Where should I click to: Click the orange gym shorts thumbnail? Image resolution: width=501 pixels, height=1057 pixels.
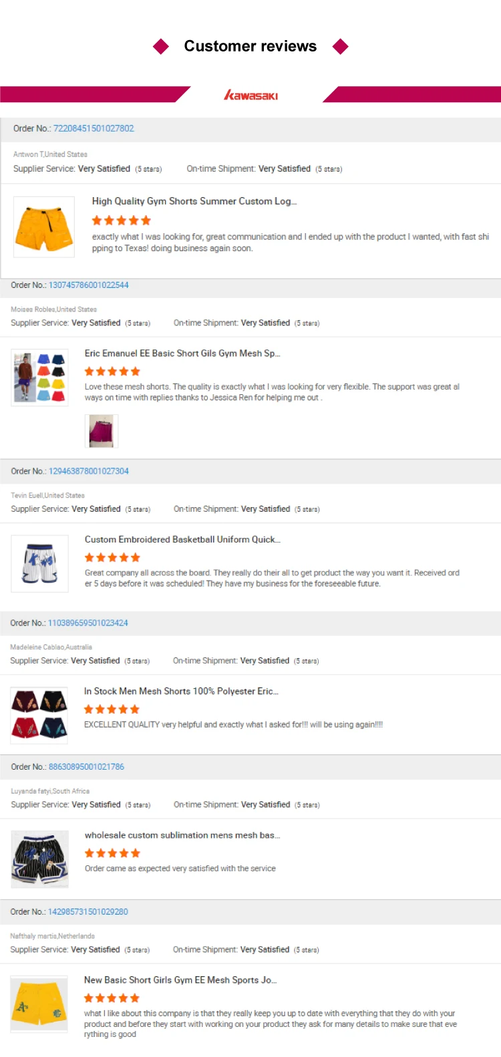(x=44, y=227)
